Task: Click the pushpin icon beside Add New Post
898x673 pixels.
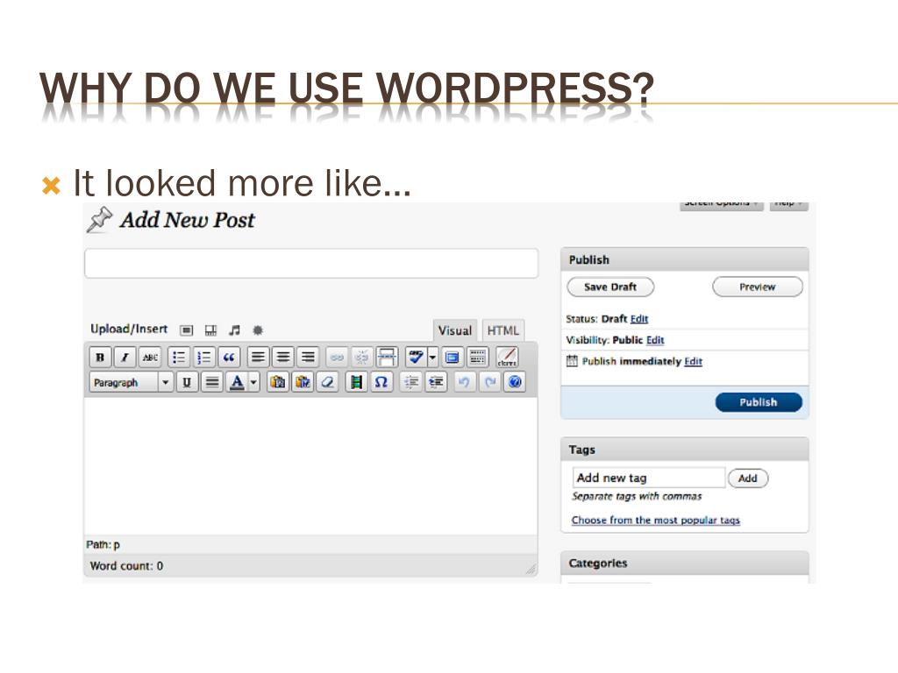Action: [x=99, y=220]
